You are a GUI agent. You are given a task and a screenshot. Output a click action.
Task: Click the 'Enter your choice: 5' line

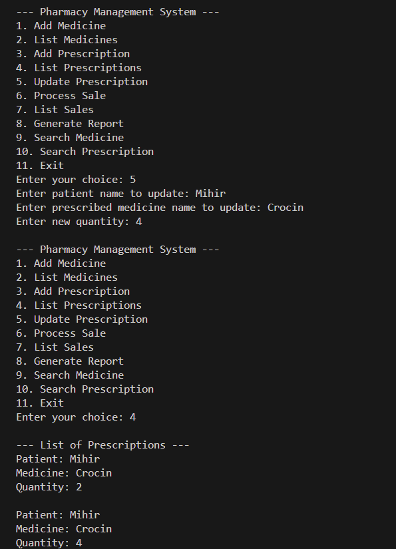pos(76,180)
